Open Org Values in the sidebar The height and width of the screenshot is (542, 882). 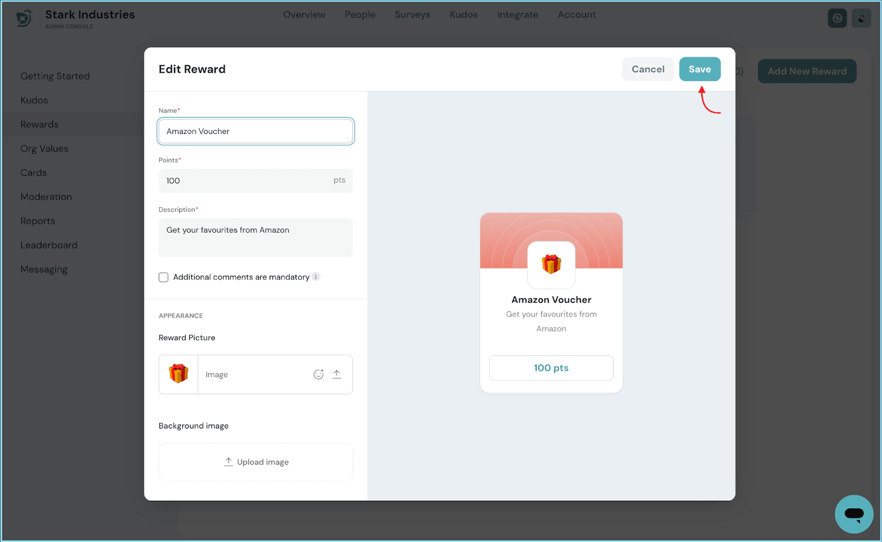[45, 149]
